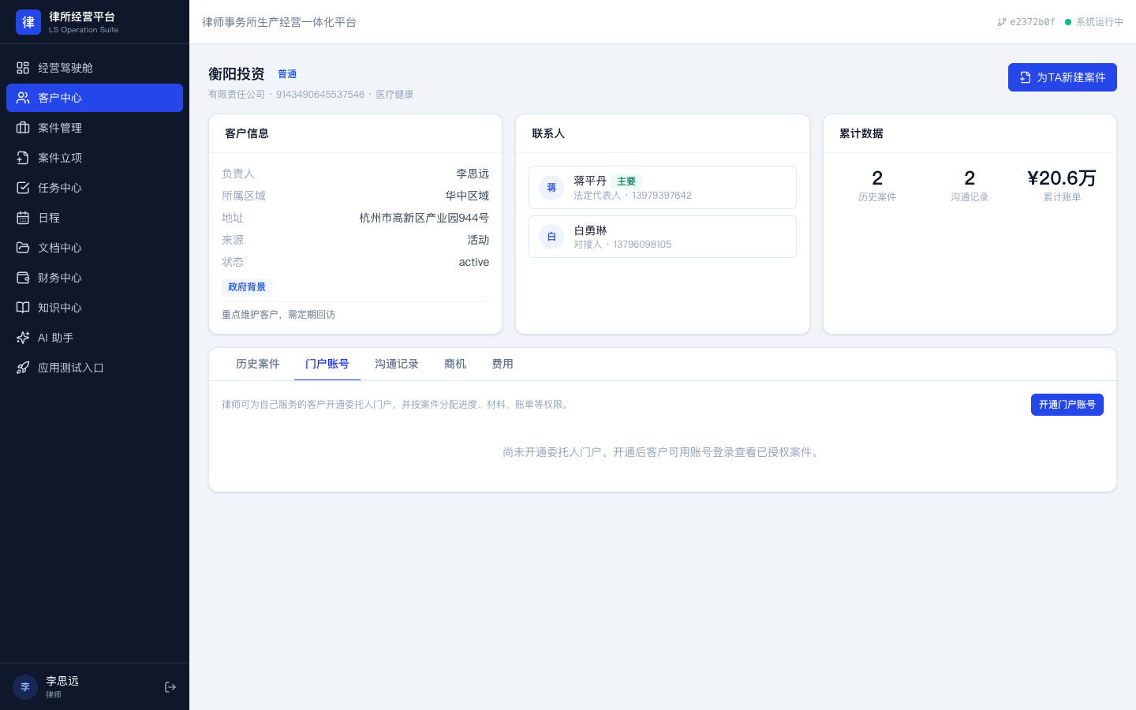1136x710 pixels.
Task: Open 案件管理 in the sidebar menu
Action: (x=95, y=128)
